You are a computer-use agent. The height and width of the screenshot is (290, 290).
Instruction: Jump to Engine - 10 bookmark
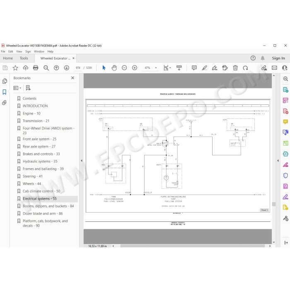pyautogui.click(x=31, y=114)
